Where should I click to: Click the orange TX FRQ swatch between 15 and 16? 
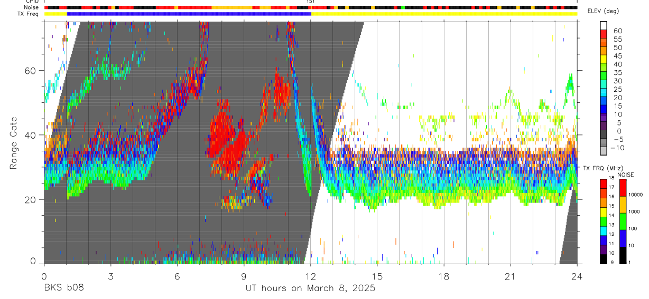604,202
